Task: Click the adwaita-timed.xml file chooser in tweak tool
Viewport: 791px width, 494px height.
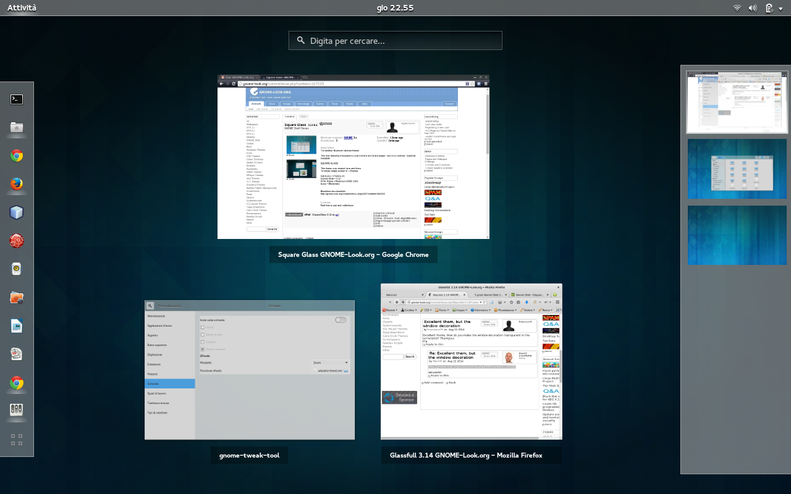Action: pyautogui.click(x=331, y=371)
